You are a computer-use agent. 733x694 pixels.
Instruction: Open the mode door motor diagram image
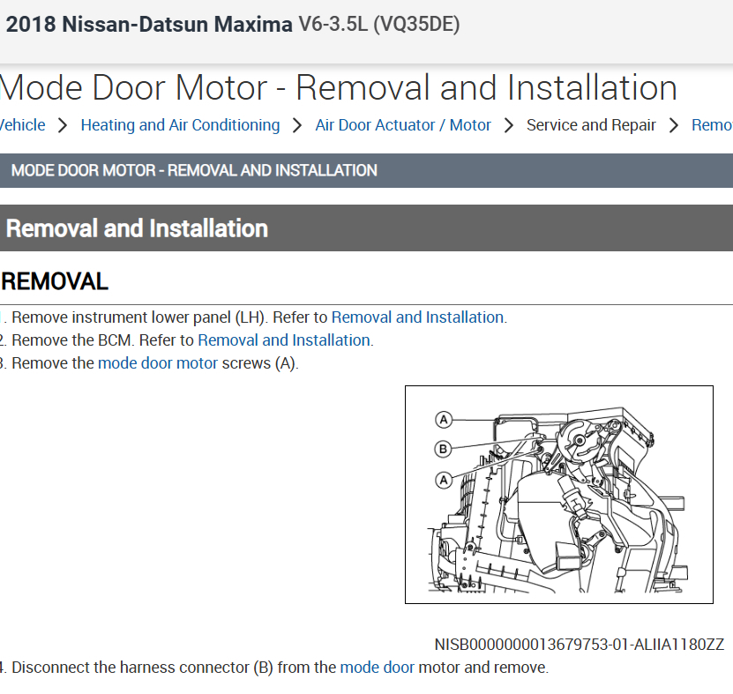click(559, 495)
